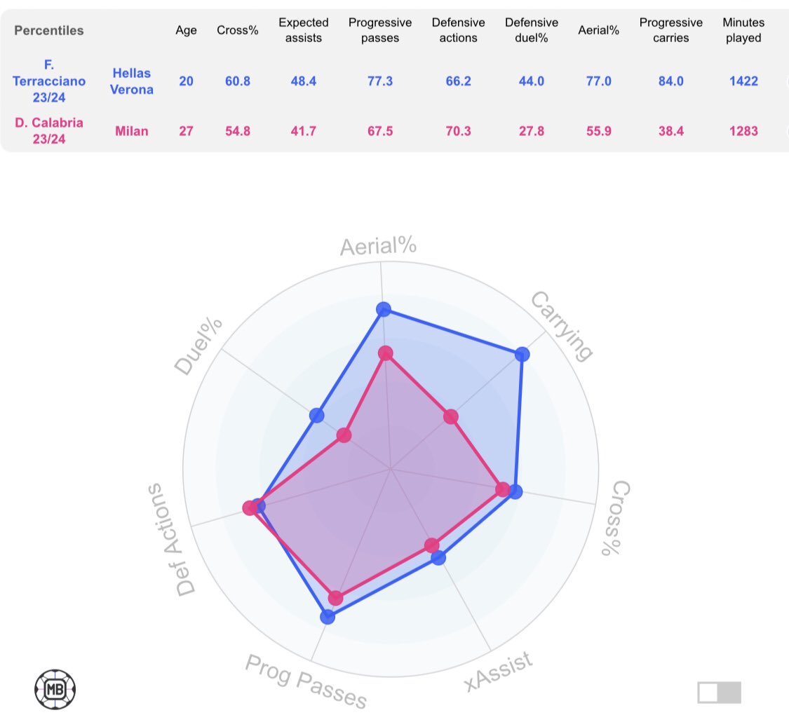Sort by the Age column header
Screen dimensions: 789x722
186,30
